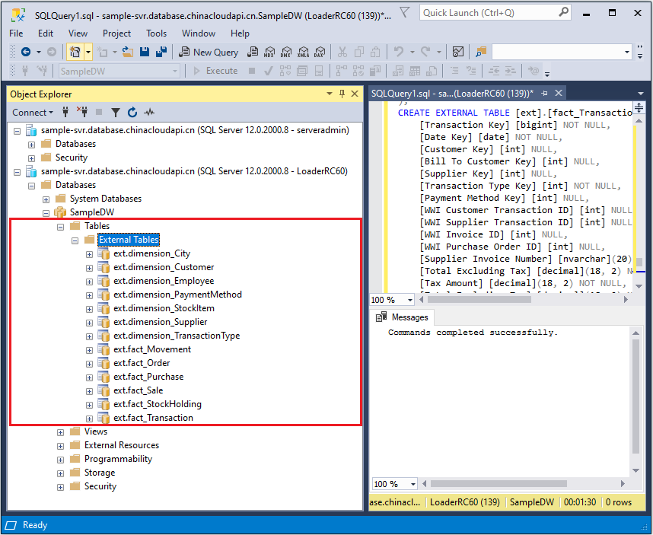This screenshot has width=653, height=535.
Task: Click the MDX query icon in toolbar
Action: point(269,52)
